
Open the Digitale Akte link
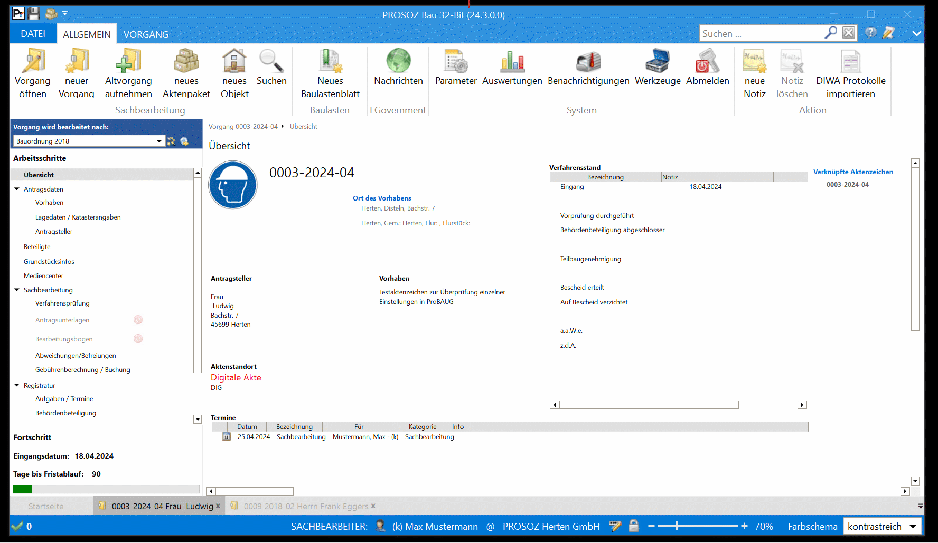pyautogui.click(x=236, y=377)
